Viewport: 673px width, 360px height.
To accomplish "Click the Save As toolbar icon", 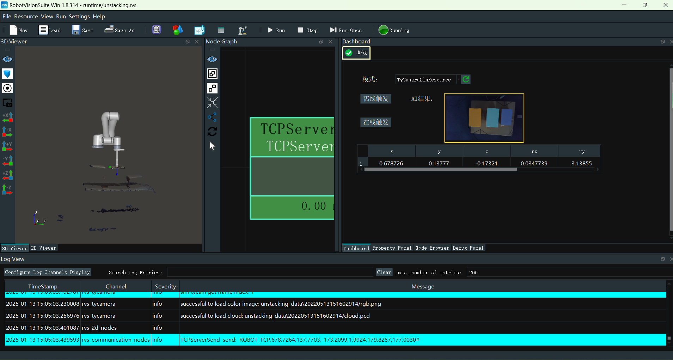I will (x=119, y=30).
